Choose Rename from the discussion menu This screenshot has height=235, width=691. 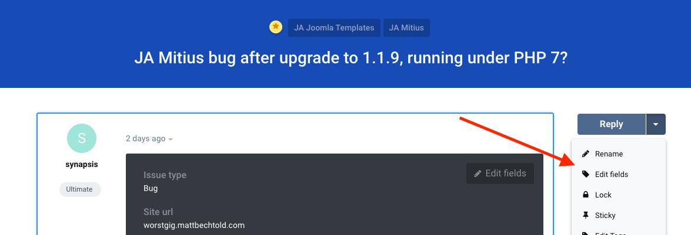tap(609, 154)
